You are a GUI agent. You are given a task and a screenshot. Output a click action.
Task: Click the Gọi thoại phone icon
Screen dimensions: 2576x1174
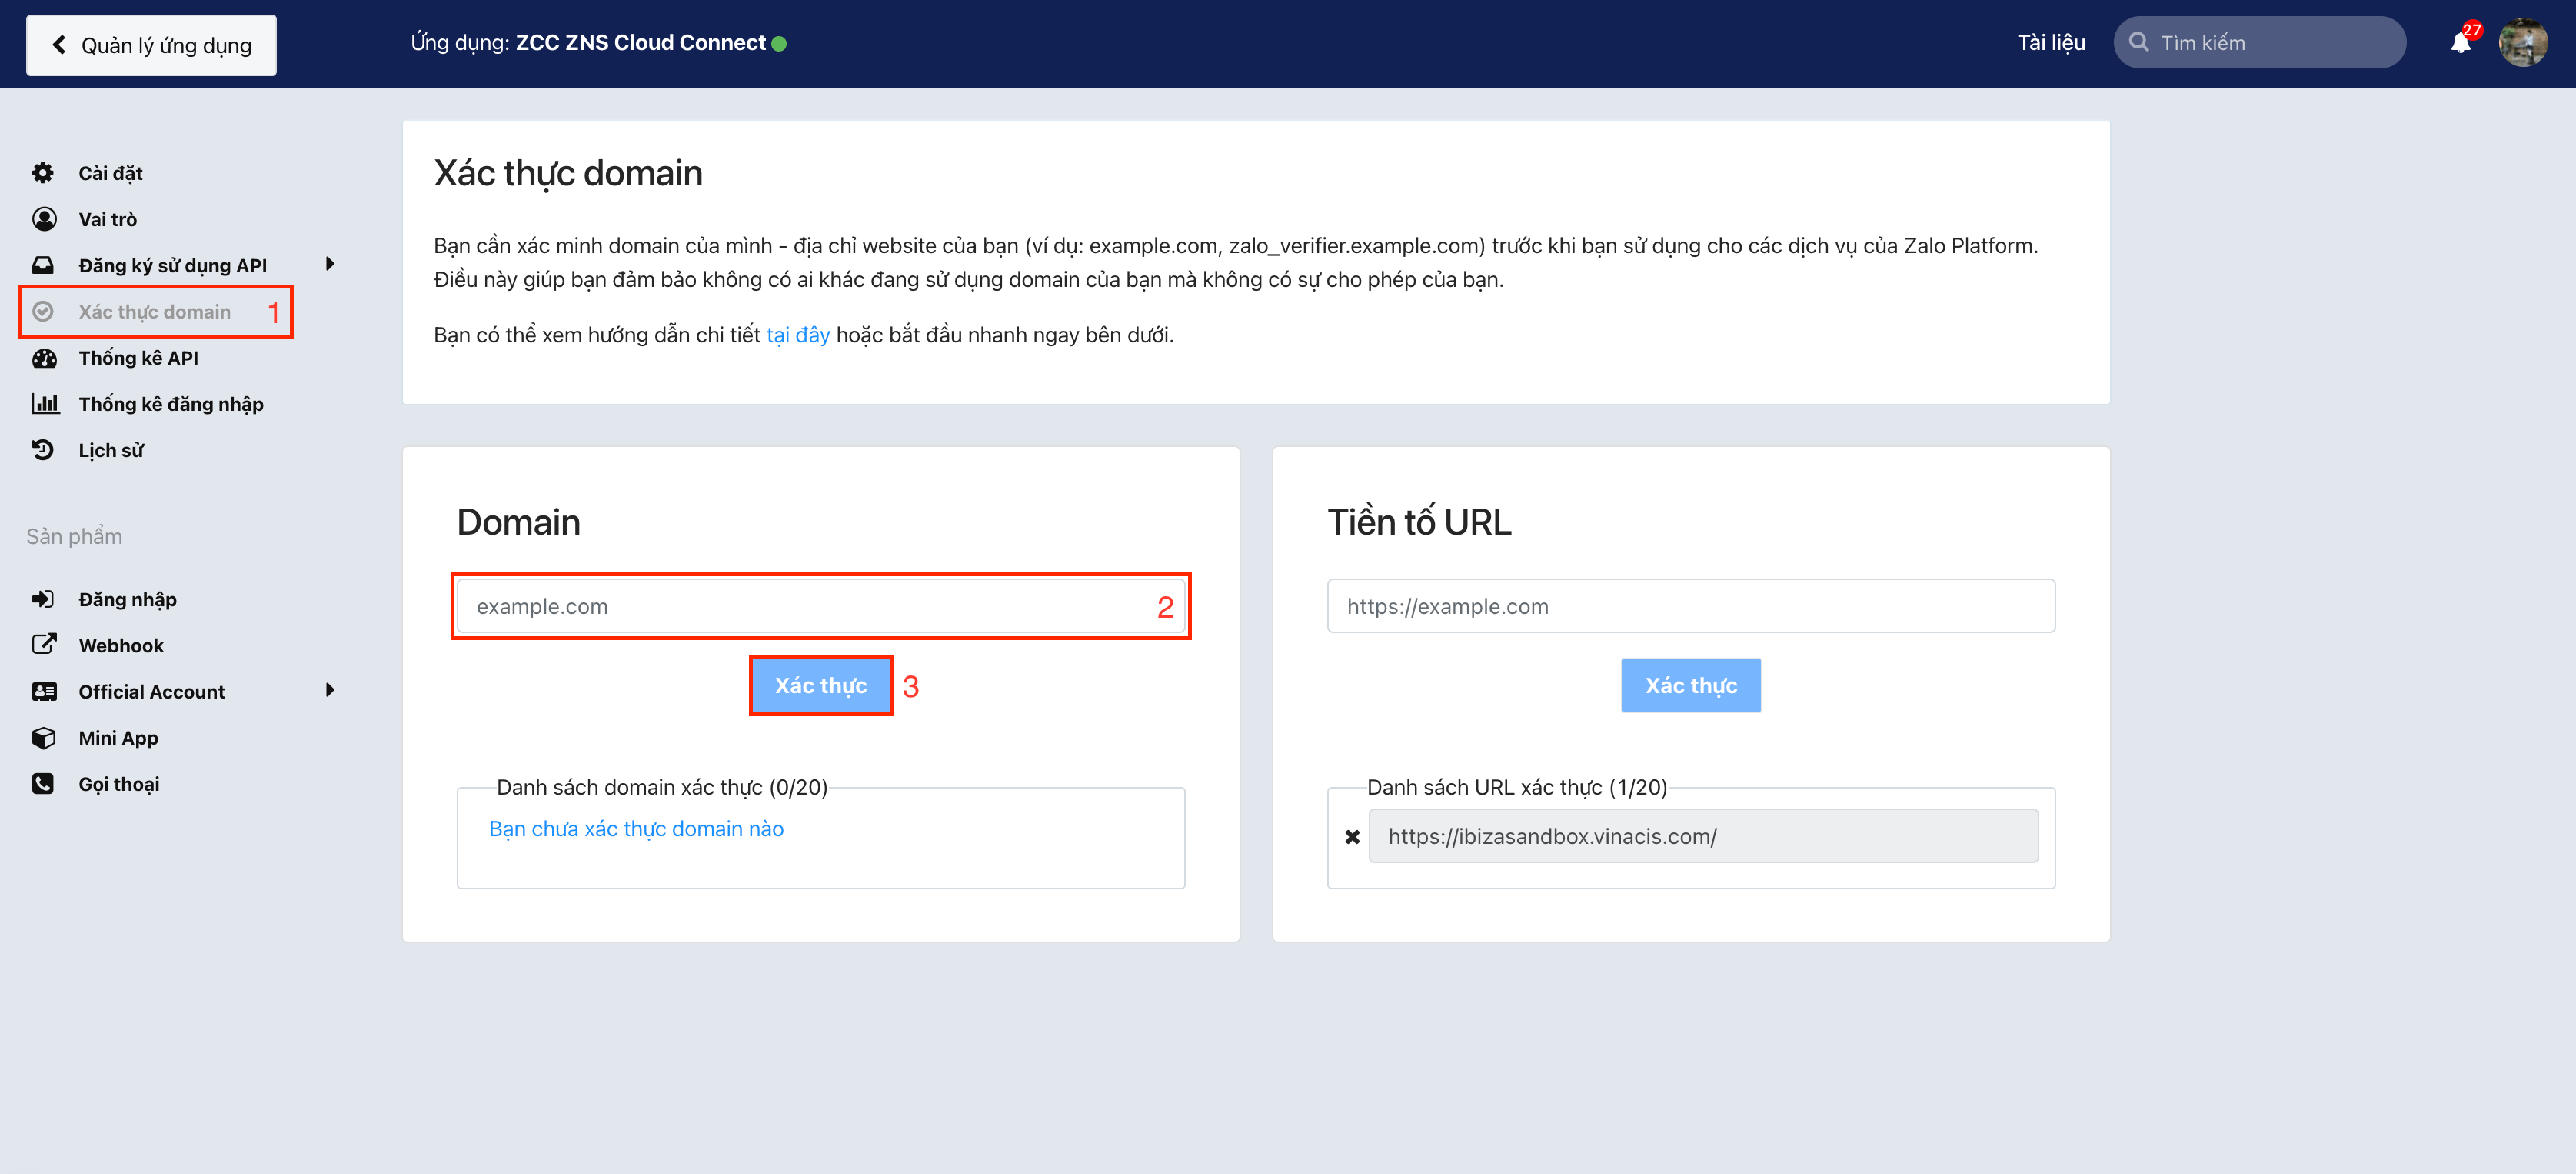click(43, 784)
